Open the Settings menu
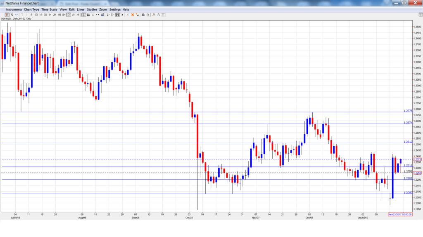This screenshot has height=237, width=423. [116, 9]
